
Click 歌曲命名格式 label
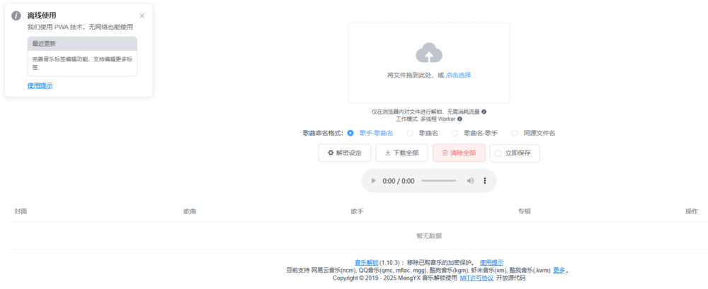pos(323,133)
